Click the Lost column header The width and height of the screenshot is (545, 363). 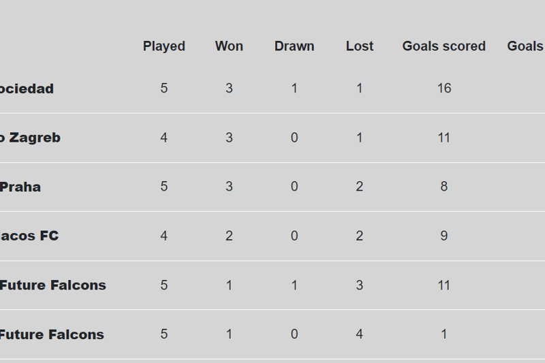coord(359,46)
